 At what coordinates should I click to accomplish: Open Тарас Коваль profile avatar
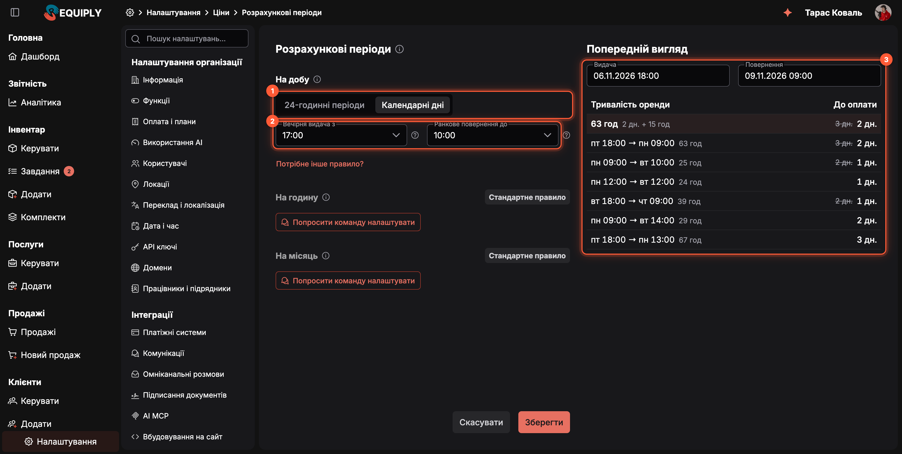pyautogui.click(x=883, y=13)
